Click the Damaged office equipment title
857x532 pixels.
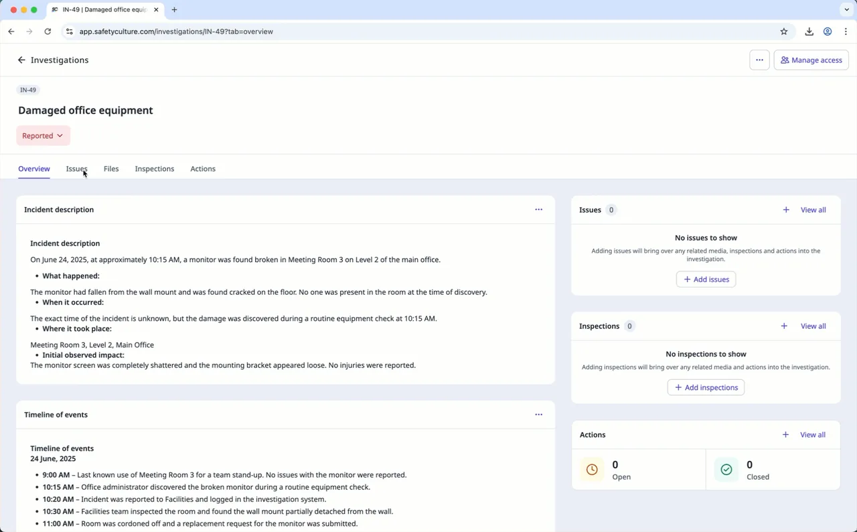point(86,111)
